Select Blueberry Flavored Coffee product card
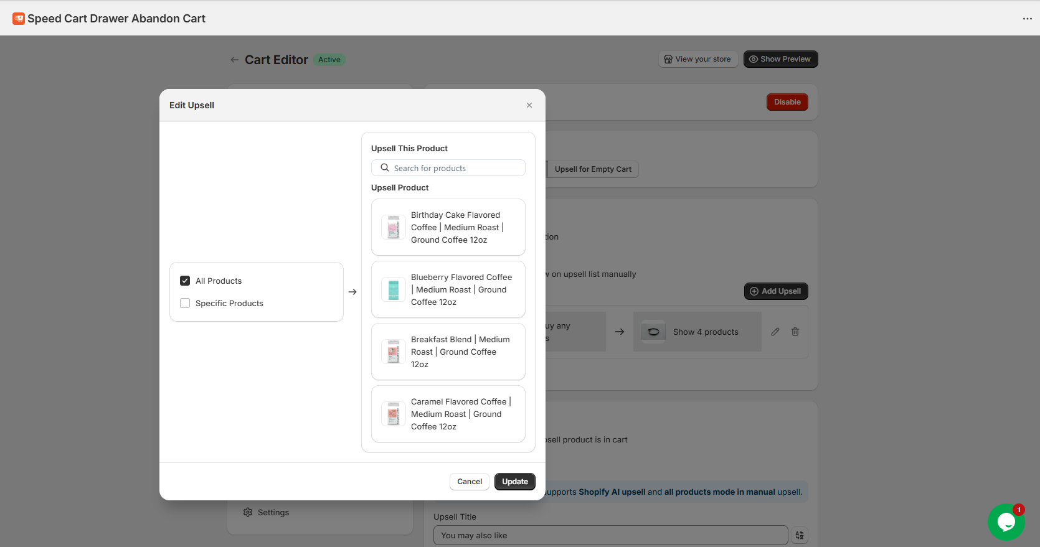This screenshot has width=1040, height=547. (x=448, y=289)
